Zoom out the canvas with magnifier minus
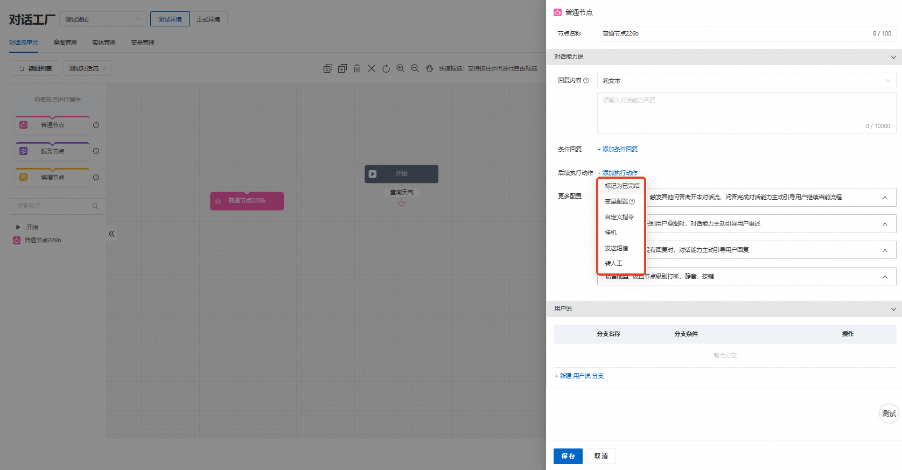The width and height of the screenshot is (902, 470). click(415, 68)
